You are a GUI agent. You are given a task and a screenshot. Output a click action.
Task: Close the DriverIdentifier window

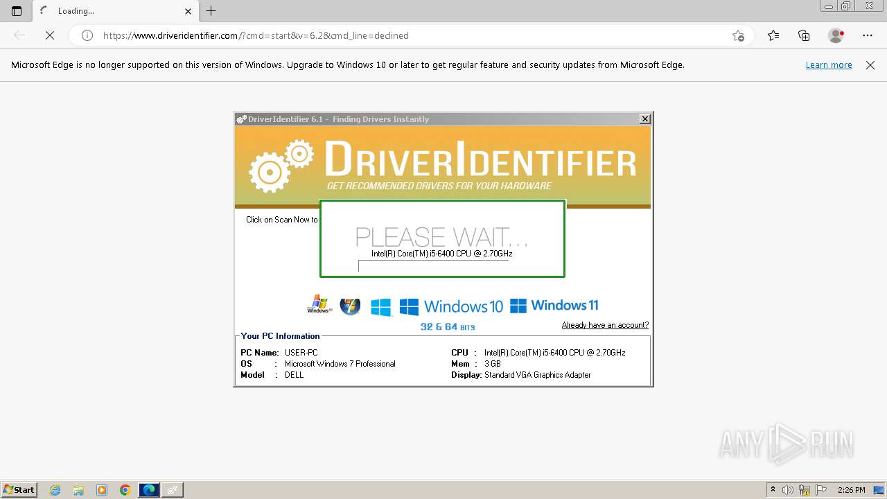pos(644,119)
